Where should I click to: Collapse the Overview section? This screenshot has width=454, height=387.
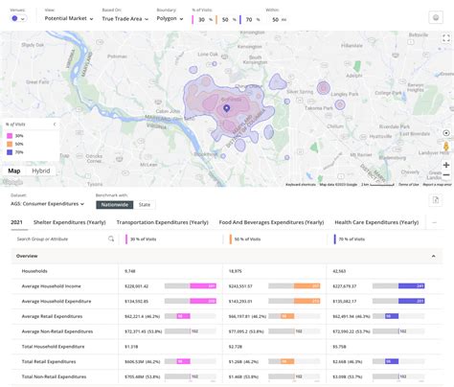pos(433,256)
